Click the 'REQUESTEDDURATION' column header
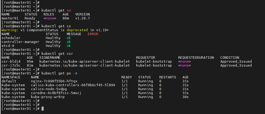Image resolution: width=265 pixels, height=114 pixels. [x=196, y=58]
